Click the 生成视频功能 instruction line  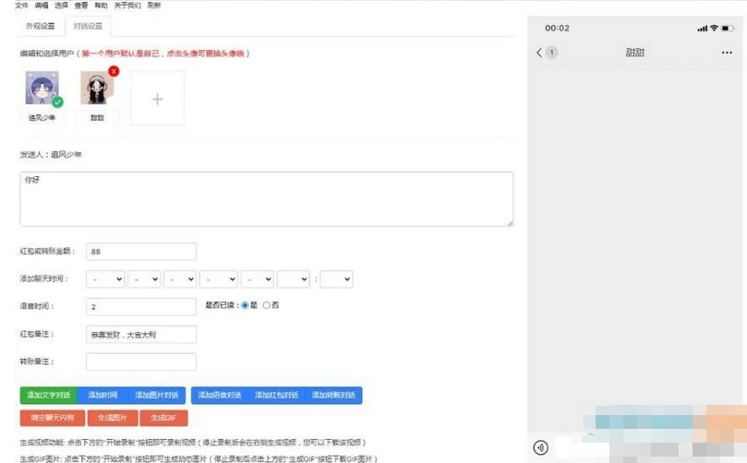pyautogui.click(x=192, y=443)
